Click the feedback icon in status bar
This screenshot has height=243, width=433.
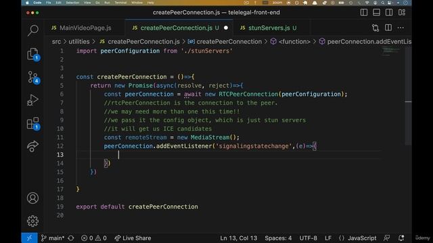click(387, 238)
